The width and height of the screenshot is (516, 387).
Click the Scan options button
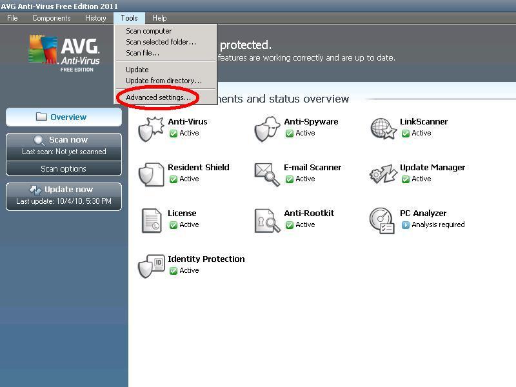63,169
